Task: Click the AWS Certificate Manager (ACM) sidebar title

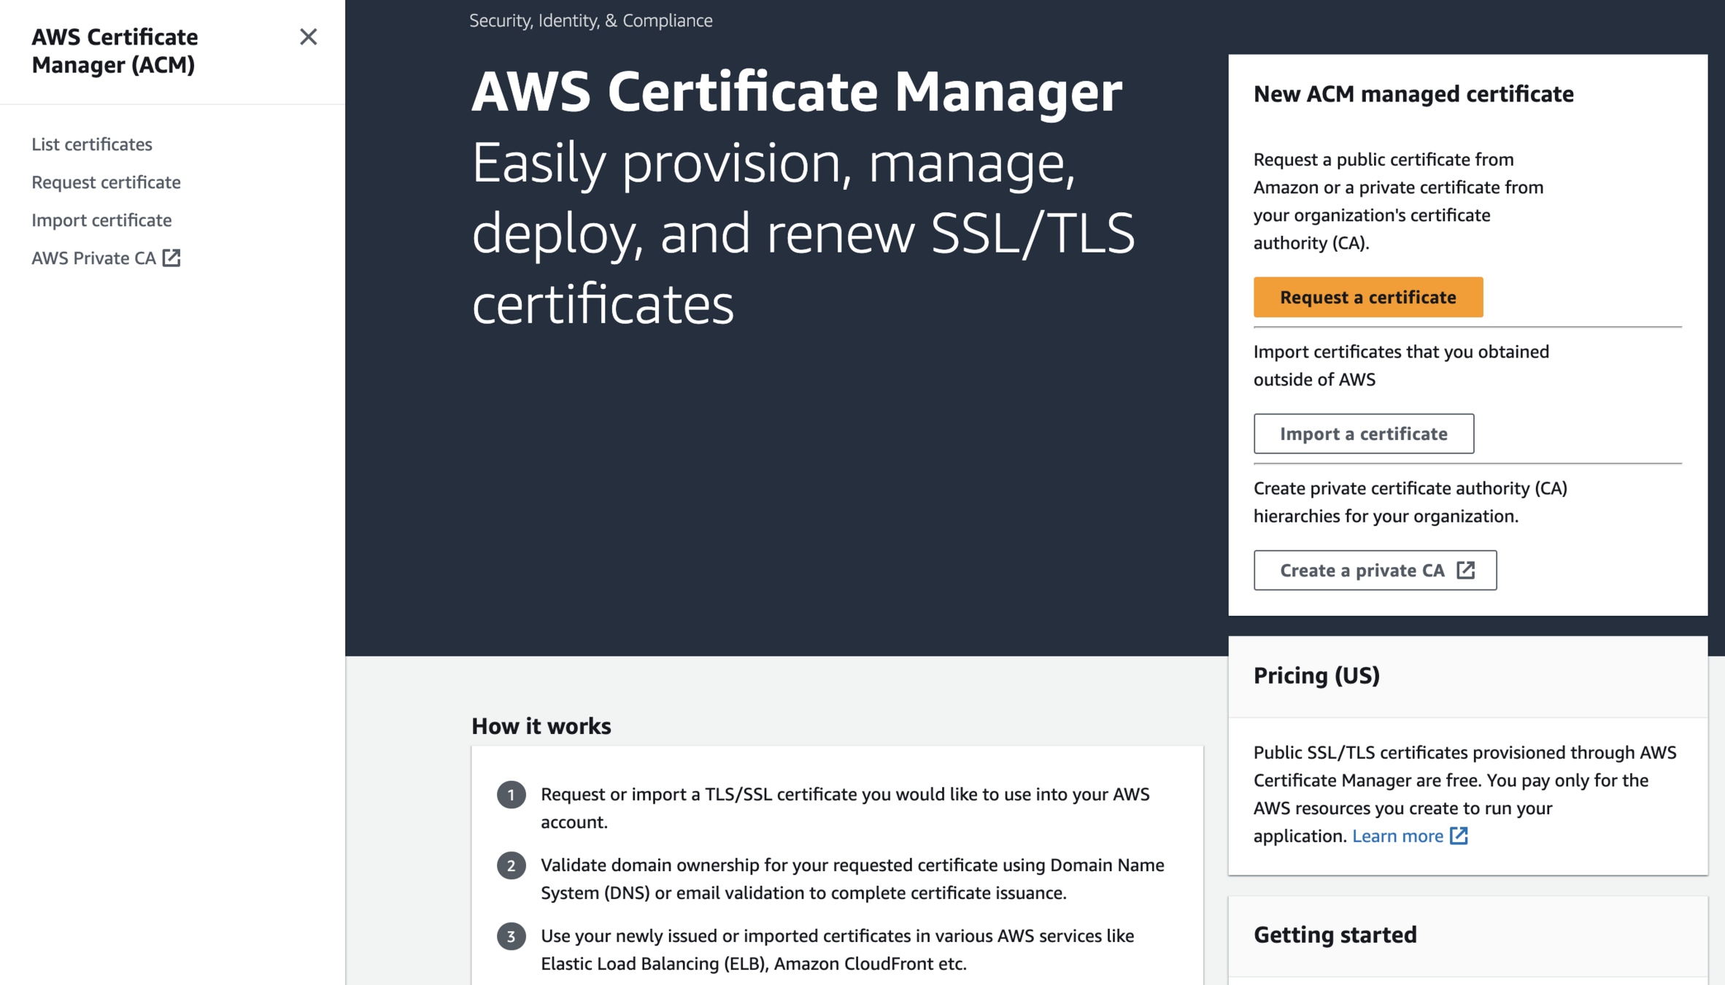Action: pos(115,50)
